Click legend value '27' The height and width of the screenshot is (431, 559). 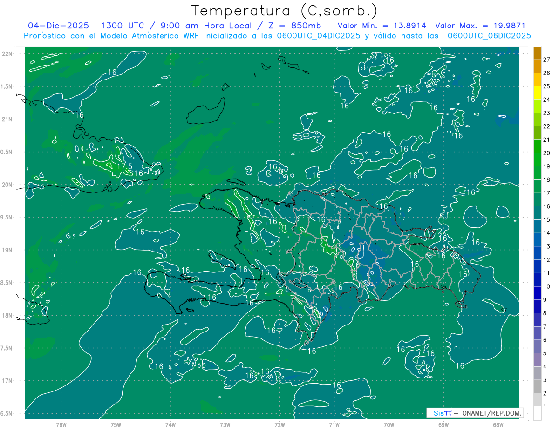(x=547, y=60)
